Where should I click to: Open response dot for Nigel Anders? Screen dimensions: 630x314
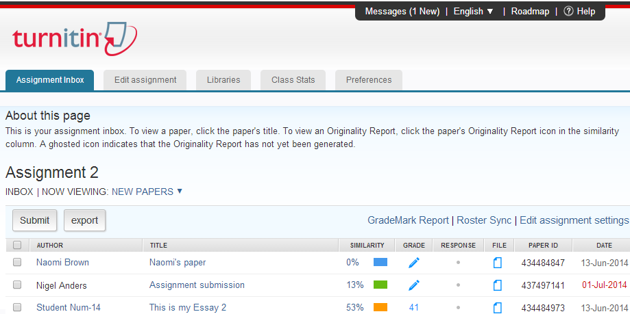point(458,285)
